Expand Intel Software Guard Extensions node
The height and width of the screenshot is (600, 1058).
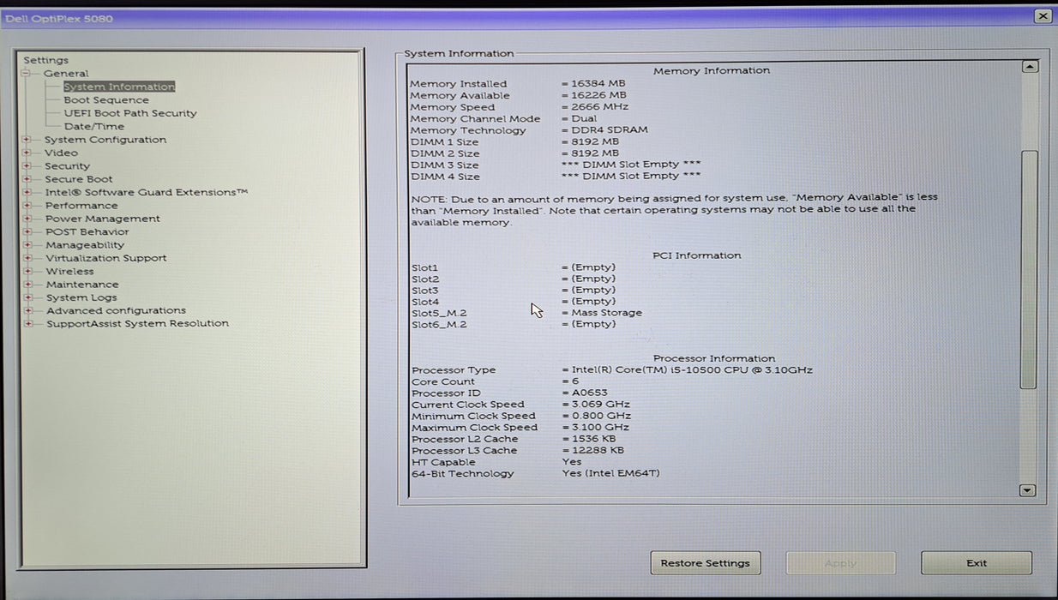click(x=27, y=192)
